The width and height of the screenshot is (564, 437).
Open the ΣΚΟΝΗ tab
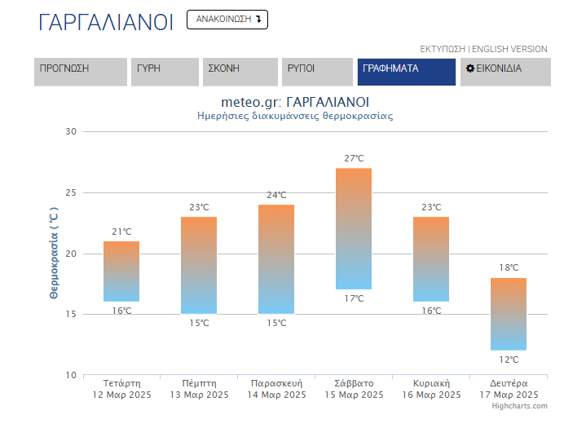click(240, 72)
